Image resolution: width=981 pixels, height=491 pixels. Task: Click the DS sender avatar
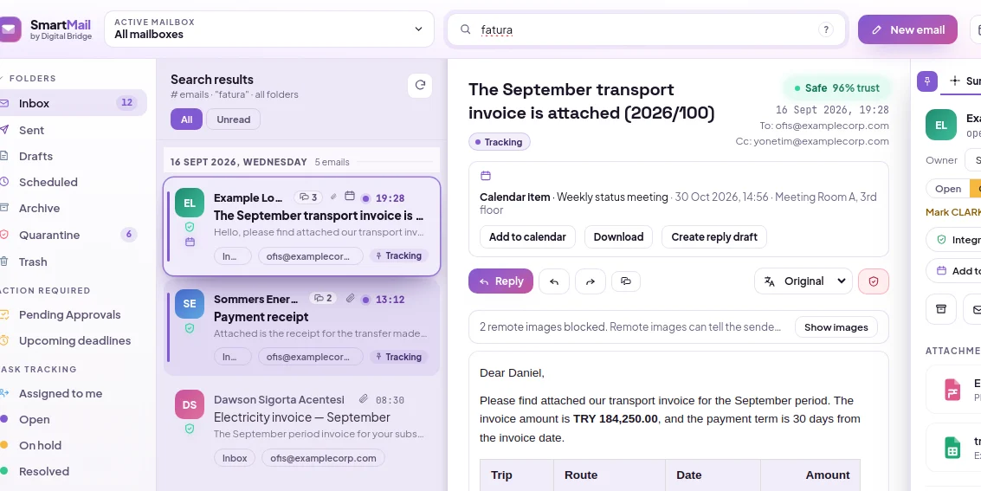[x=190, y=404]
